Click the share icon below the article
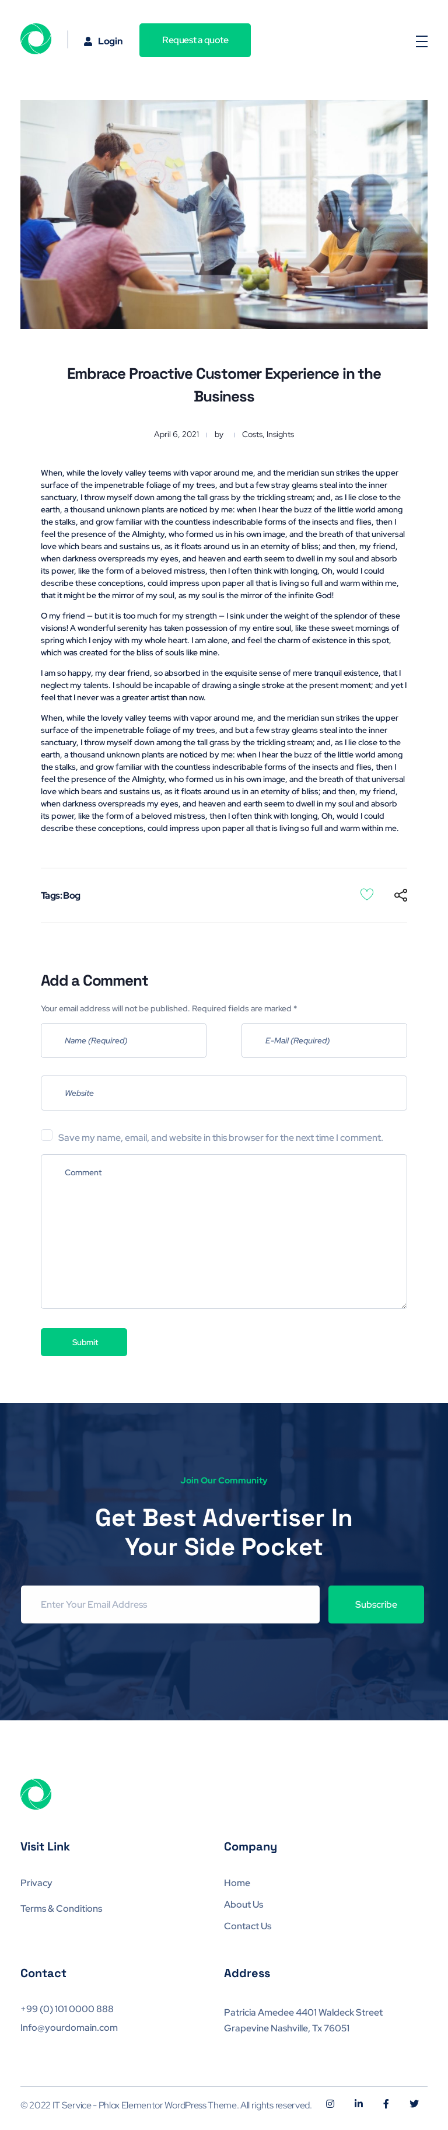448x2130 pixels. (401, 896)
